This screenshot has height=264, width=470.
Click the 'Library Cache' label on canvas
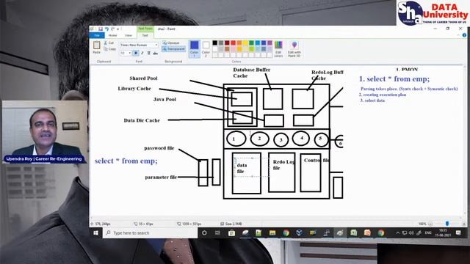point(134,89)
